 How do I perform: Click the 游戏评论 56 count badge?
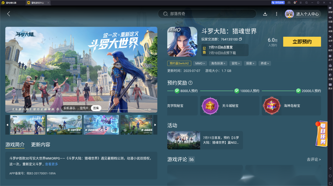(191, 159)
